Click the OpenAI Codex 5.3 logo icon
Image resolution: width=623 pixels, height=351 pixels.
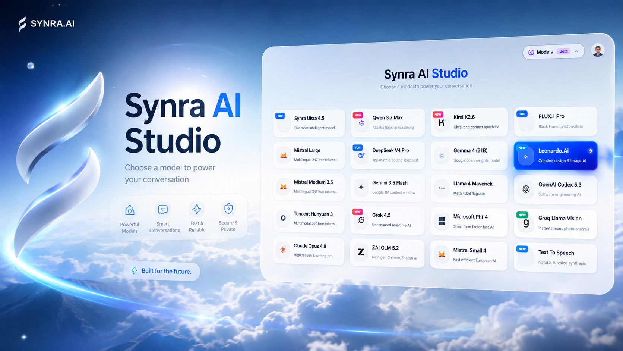(526, 189)
